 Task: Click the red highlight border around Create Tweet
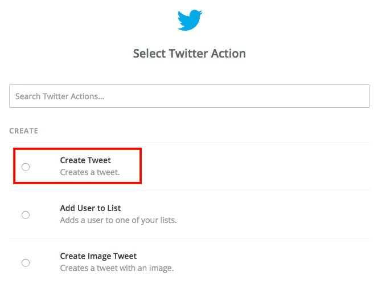pyautogui.click(x=77, y=148)
